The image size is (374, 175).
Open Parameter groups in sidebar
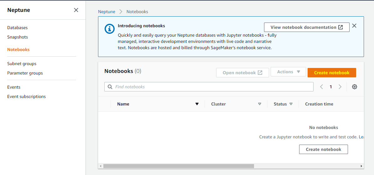[x=25, y=73]
